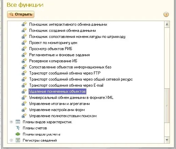Screen dimensions: 176x149
Task: Select highlighted Удаление помеченных объектов item
Action: (57, 91)
